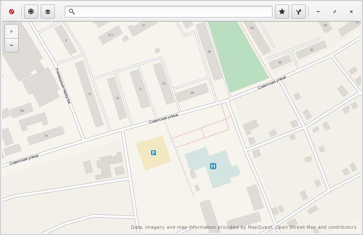Restore the maps window size

(335, 12)
